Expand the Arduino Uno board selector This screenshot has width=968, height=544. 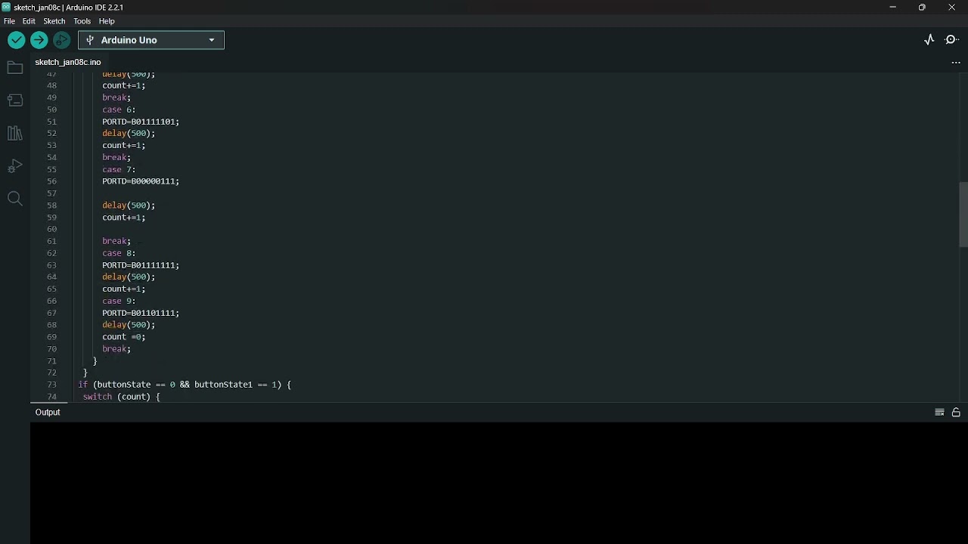pos(151,40)
